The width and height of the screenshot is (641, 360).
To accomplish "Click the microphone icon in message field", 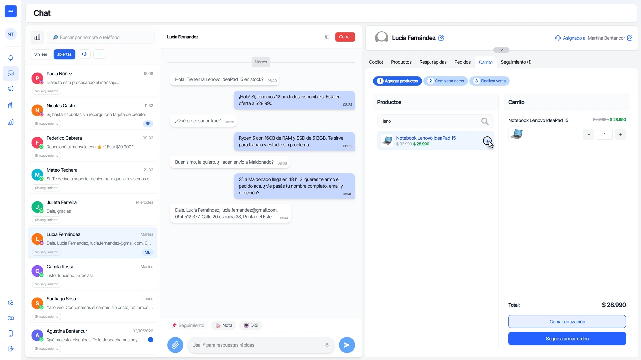I will pos(327,345).
